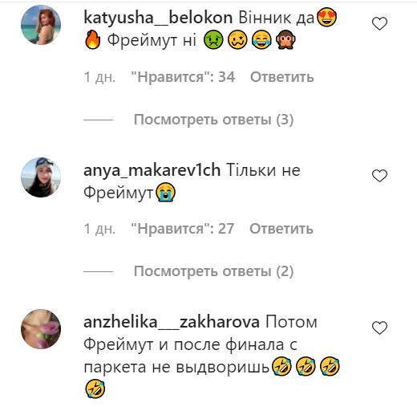Image resolution: width=417 pixels, height=407 pixels.
Task: Reply to anya_makarev1ch's comment
Action: (x=281, y=229)
